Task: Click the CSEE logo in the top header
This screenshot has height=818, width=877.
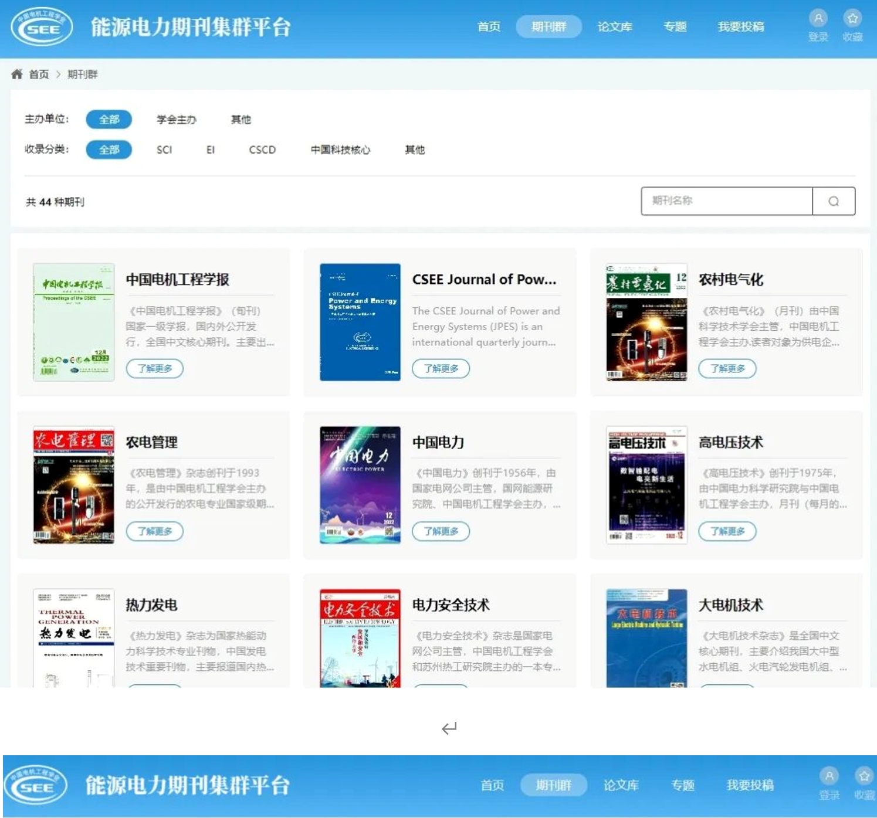Action: (42, 27)
